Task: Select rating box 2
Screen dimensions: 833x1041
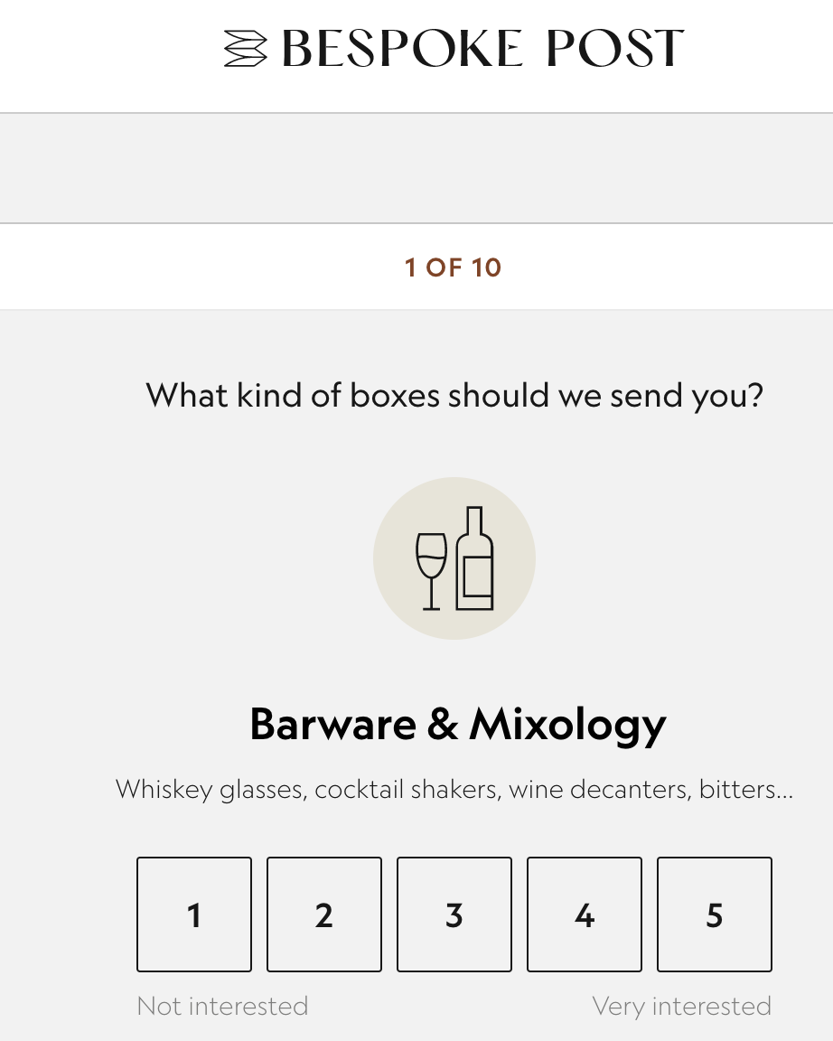Action: point(324,914)
